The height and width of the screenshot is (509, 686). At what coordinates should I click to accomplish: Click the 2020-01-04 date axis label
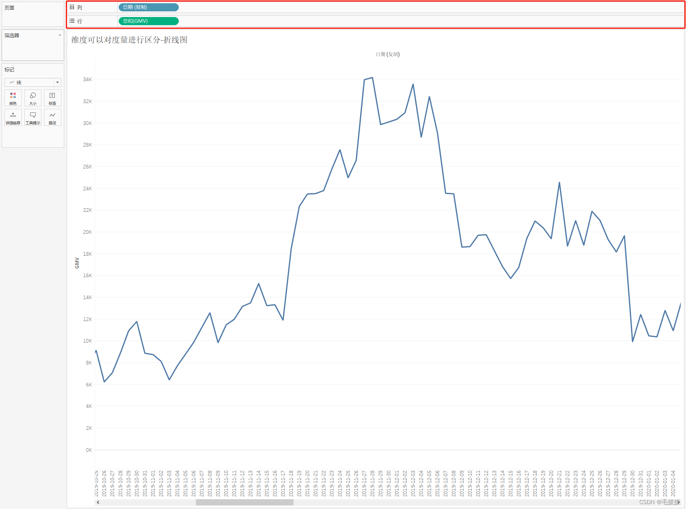[673, 483]
